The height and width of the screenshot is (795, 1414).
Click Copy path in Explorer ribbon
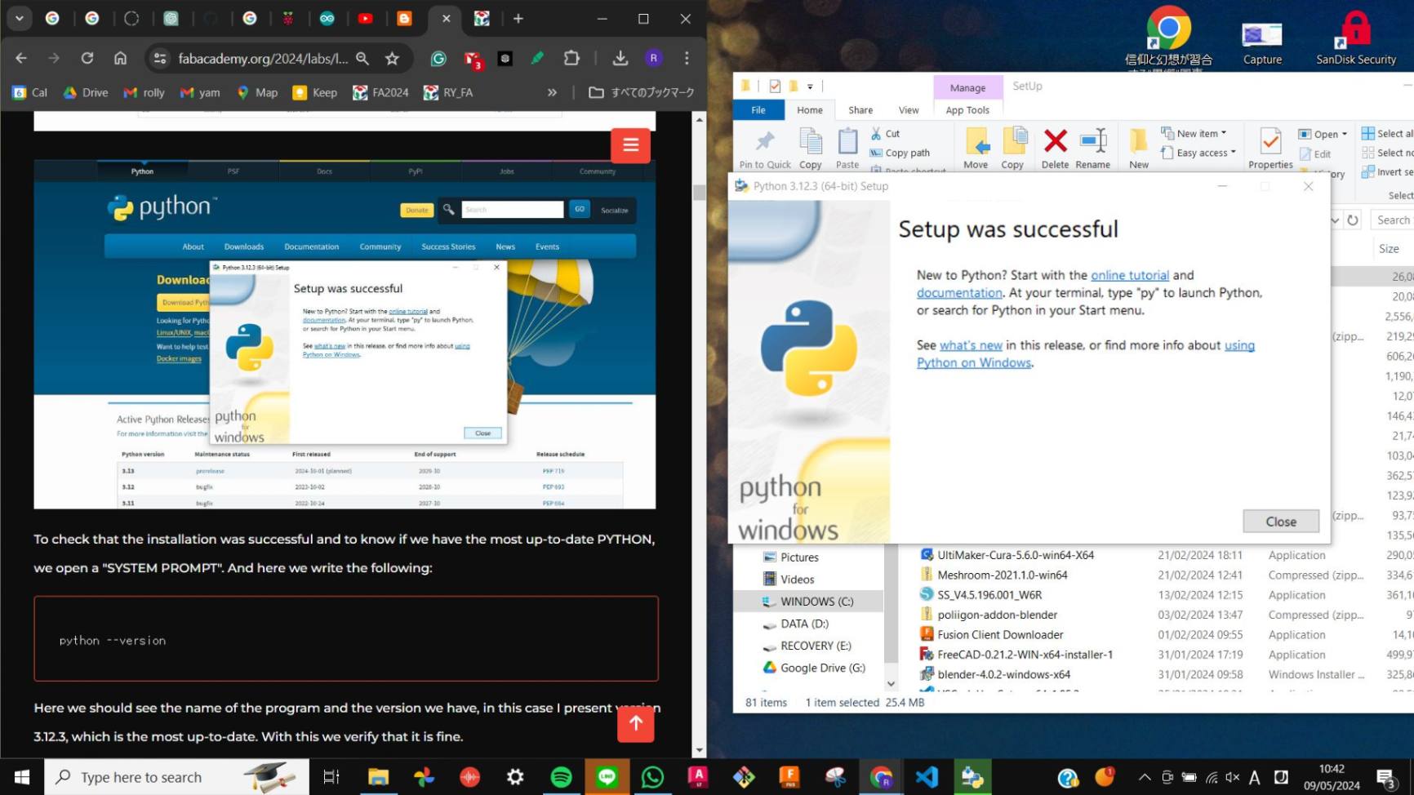click(900, 153)
